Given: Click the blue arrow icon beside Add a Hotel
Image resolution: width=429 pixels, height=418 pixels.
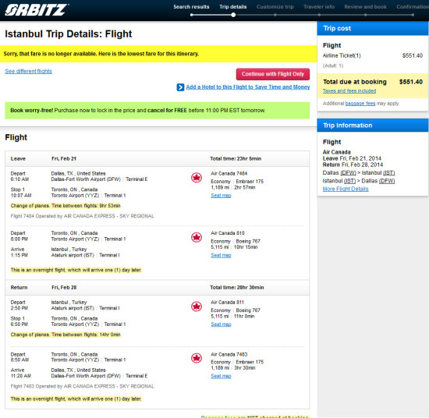Looking at the screenshot, I should pos(180,87).
